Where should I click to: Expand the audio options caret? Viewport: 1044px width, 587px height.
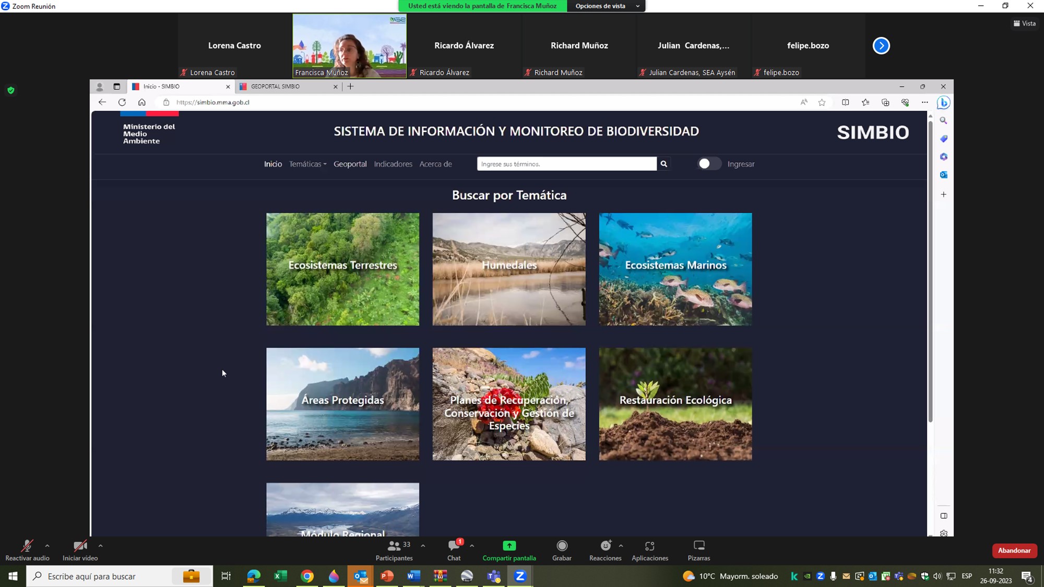47,546
